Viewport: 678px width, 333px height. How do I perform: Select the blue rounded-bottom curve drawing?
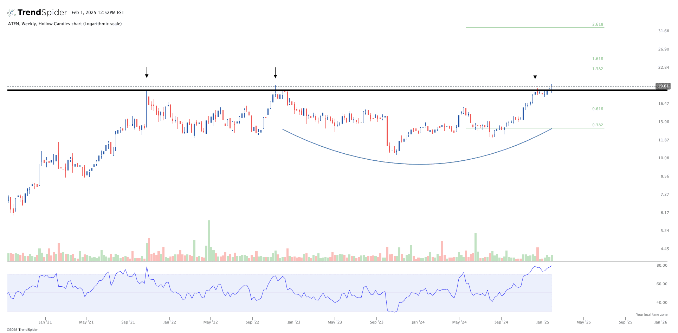pyautogui.click(x=420, y=164)
